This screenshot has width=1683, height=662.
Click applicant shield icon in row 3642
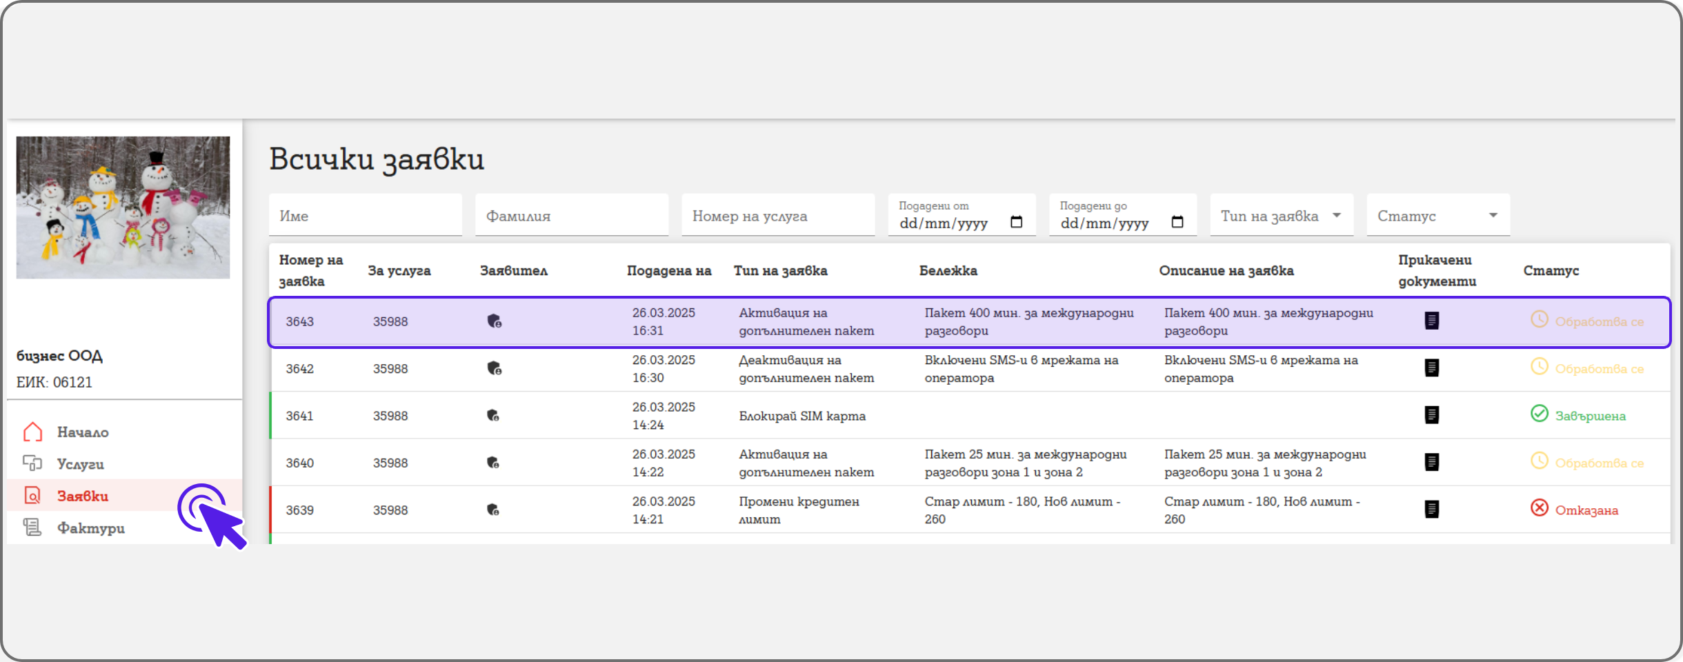(x=495, y=368)
